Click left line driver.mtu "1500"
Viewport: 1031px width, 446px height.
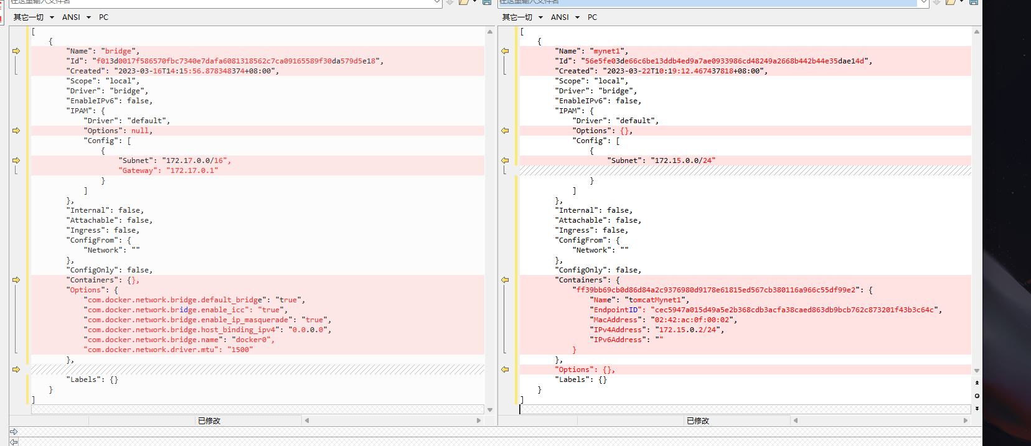tap(168, 350)
